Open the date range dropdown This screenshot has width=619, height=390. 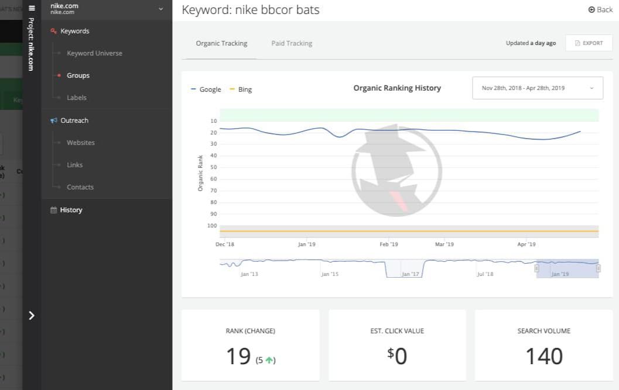pyautogui.click(x=538, y=88)
